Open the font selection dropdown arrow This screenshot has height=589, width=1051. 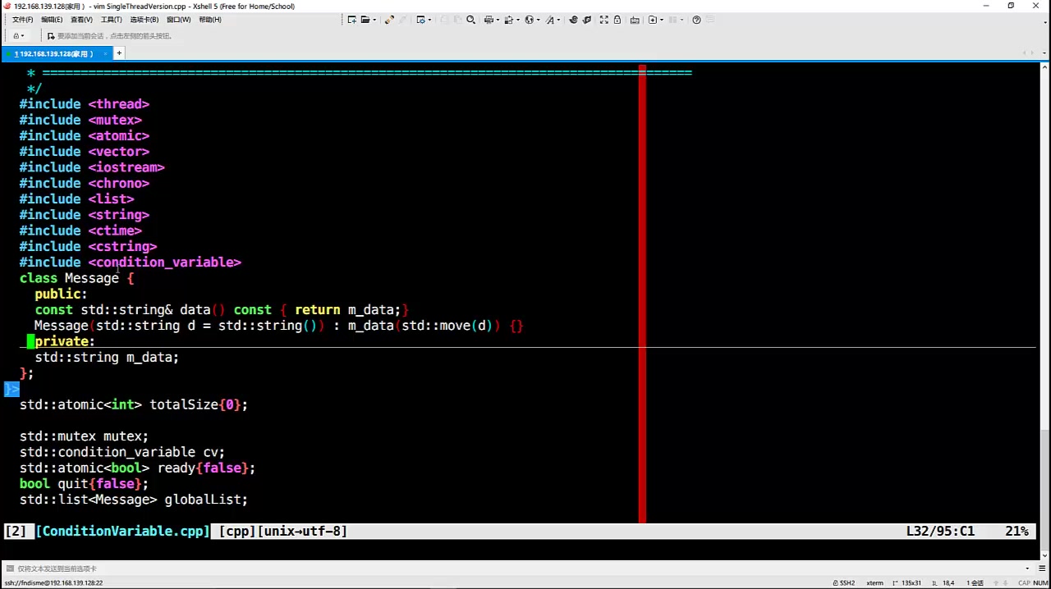(558, 20)
